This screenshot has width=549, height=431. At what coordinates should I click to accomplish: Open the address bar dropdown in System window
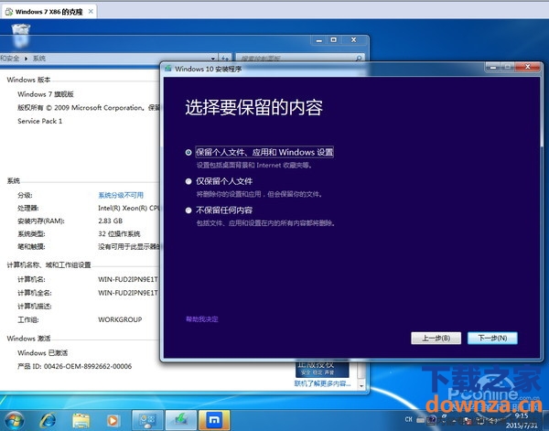(213, 59)
